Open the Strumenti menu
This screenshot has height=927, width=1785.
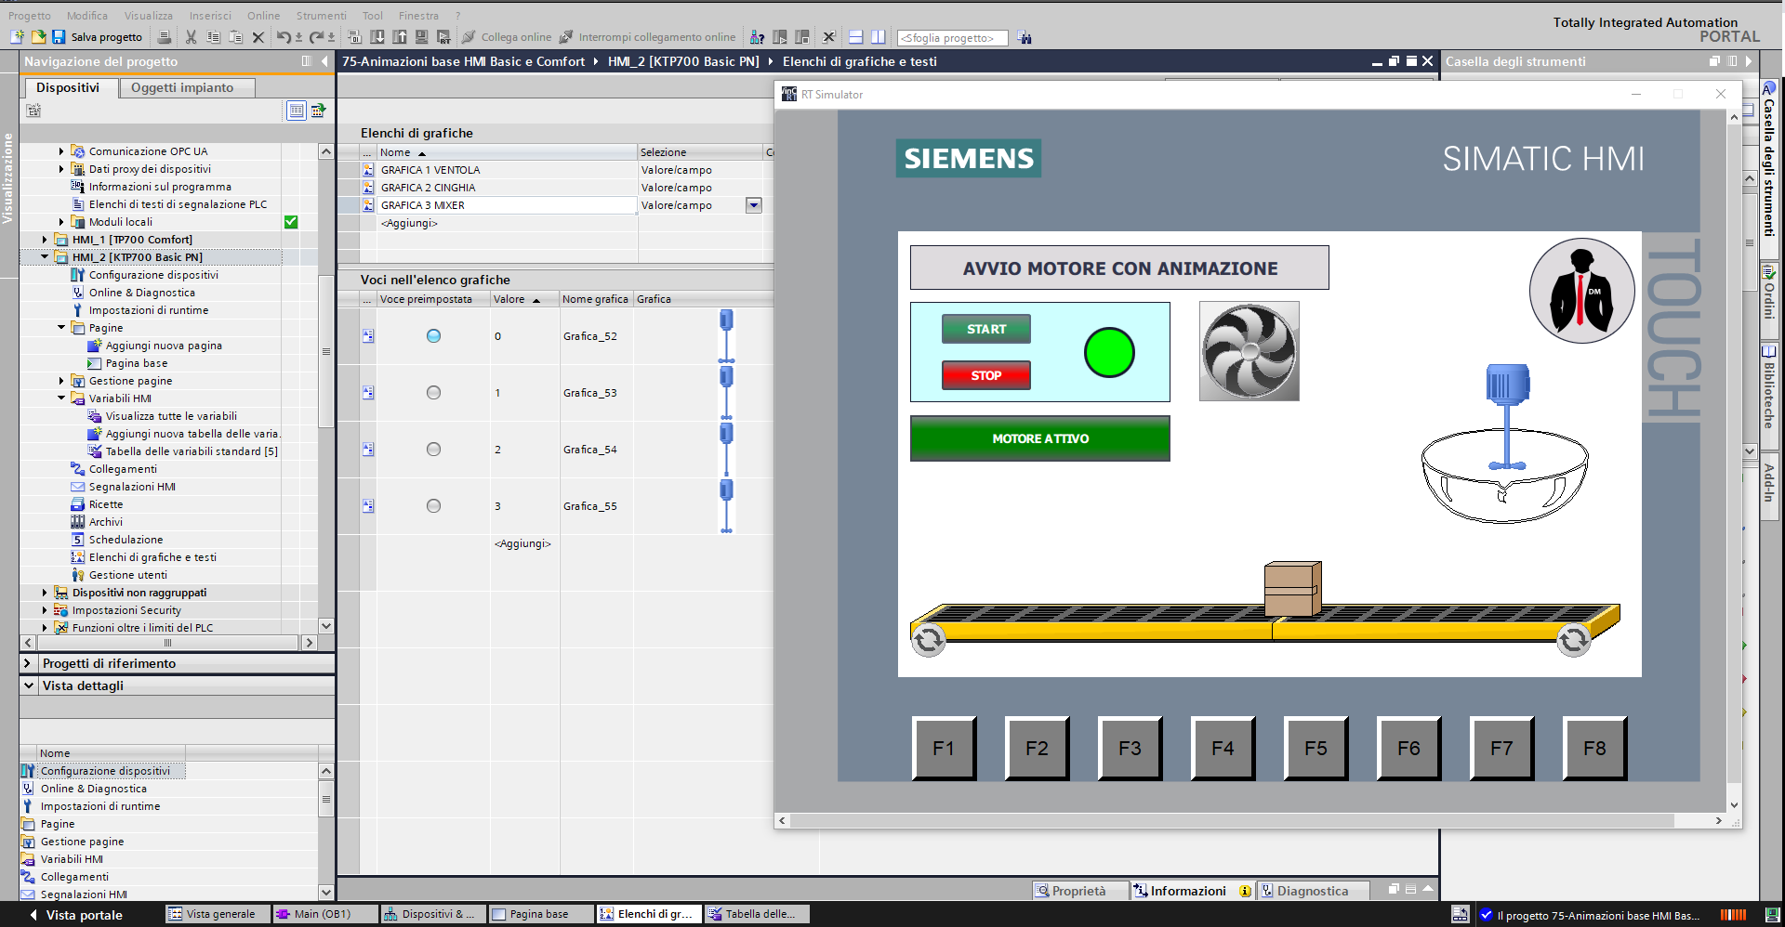pos(321,16)
